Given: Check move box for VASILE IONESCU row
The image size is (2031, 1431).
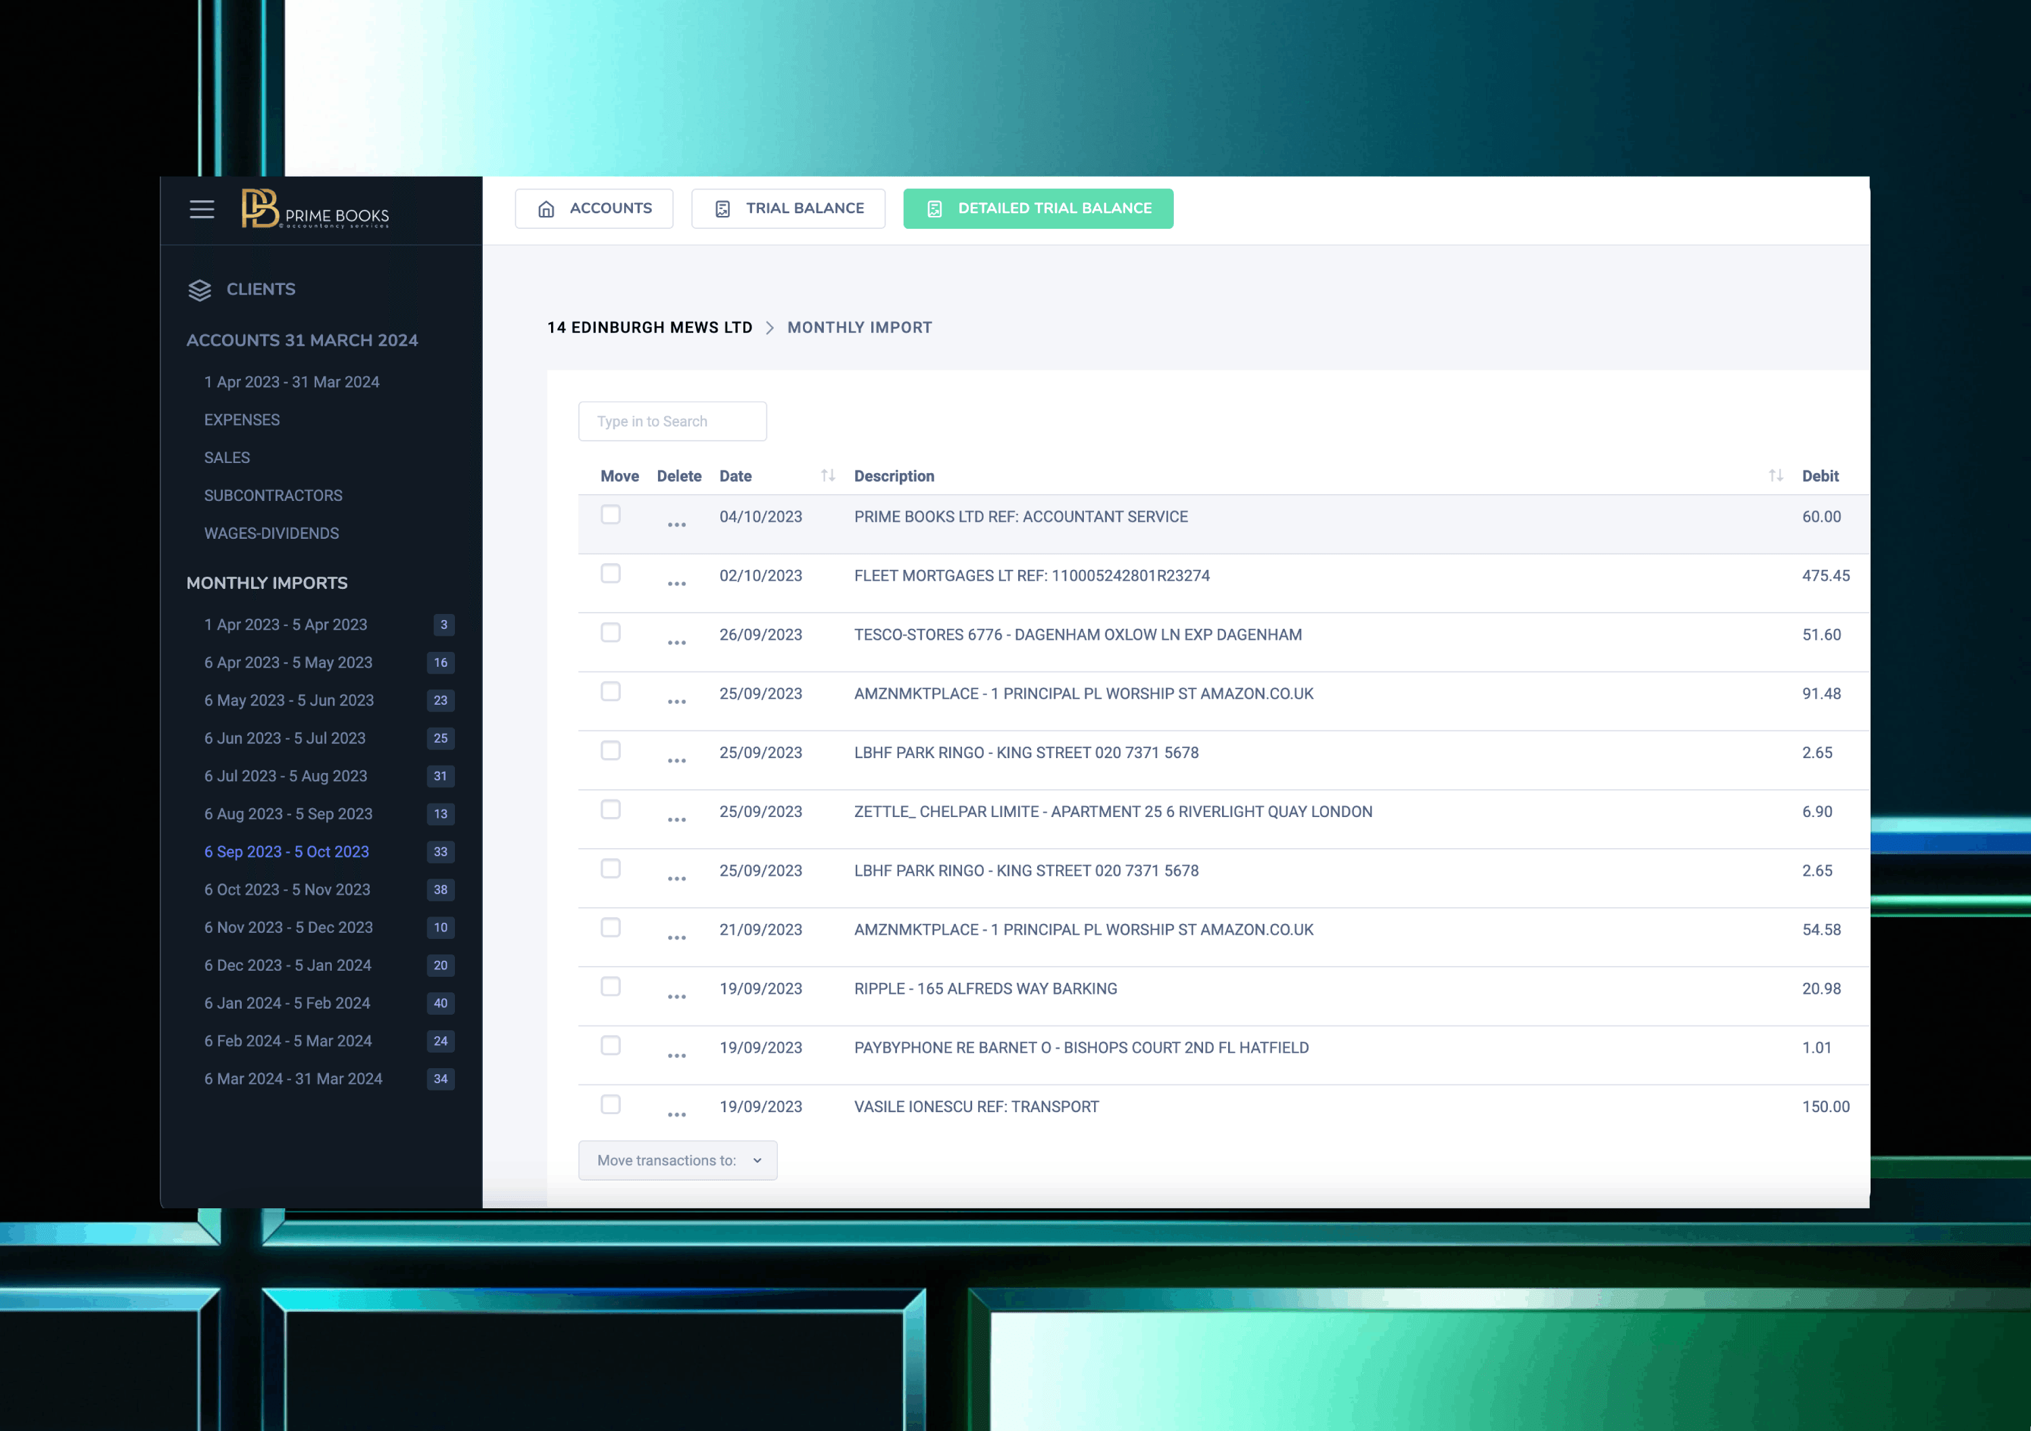Looking at the screenshot, I should [611, 1105].
